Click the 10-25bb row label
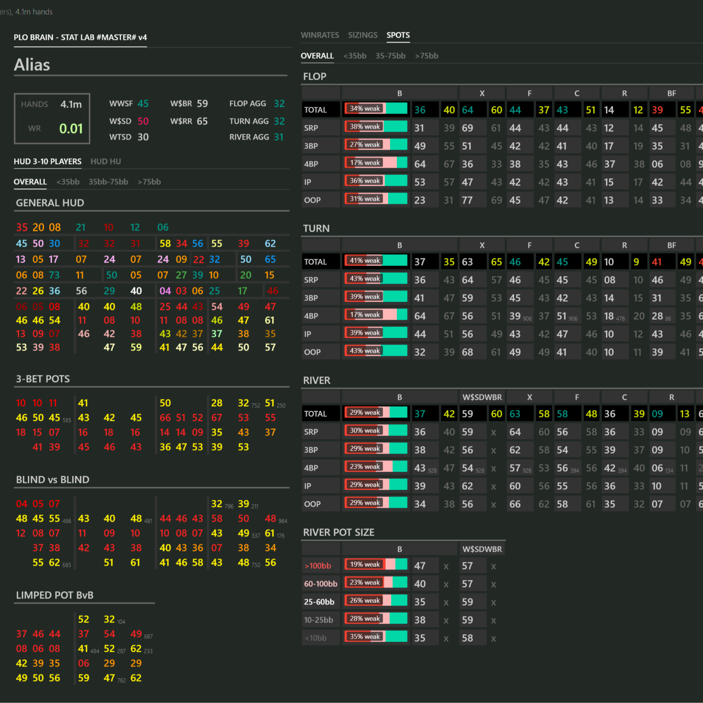The width and height of the screenshot is (703, 703). (x=319, y=620)
